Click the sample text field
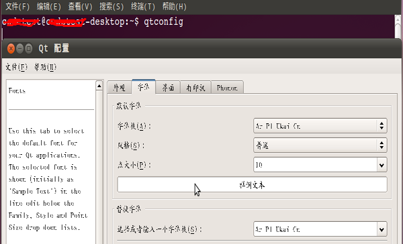Image resolution: width=403 pixels, height=244 pixels. tap(252, 184)
